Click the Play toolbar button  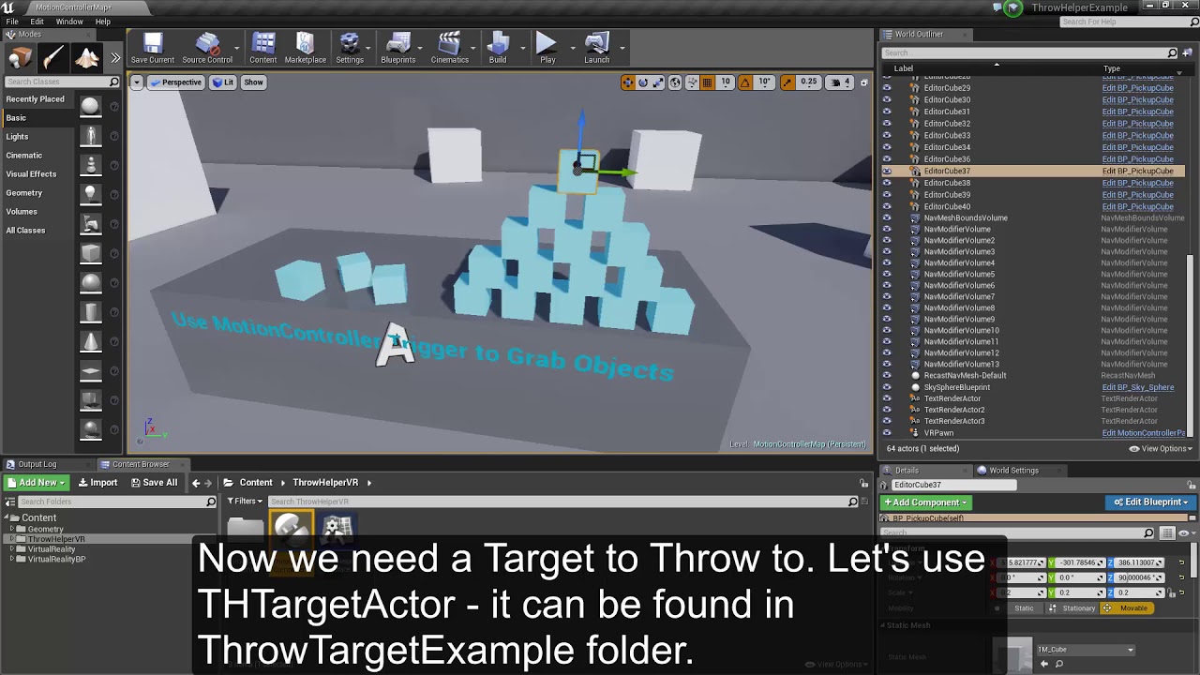547,48
